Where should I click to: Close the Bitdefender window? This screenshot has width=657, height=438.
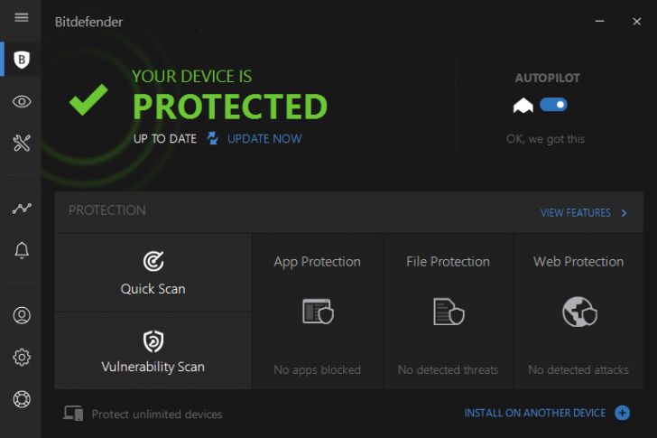pos(636,22)
